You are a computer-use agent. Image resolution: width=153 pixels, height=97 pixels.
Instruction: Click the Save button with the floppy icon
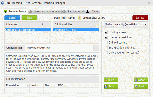pos(111,86)
